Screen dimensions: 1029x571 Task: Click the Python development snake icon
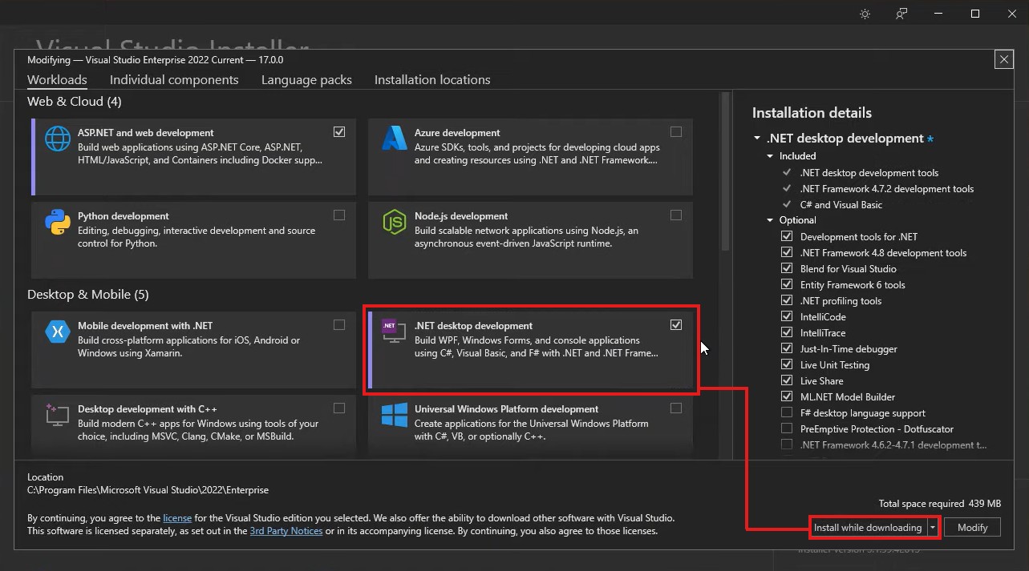click(x=58, y=222)
